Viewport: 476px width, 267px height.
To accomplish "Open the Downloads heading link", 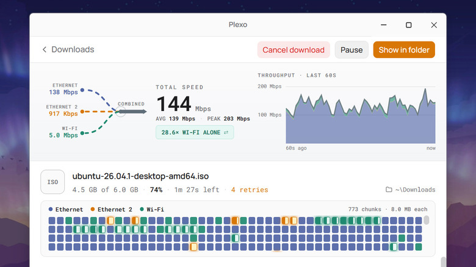I will click(x=73, y=49).
